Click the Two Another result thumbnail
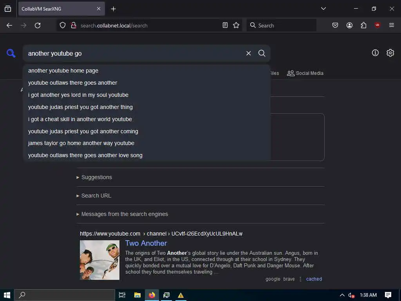This screenshot has height=301, width=401. click(x=99, y=260)
